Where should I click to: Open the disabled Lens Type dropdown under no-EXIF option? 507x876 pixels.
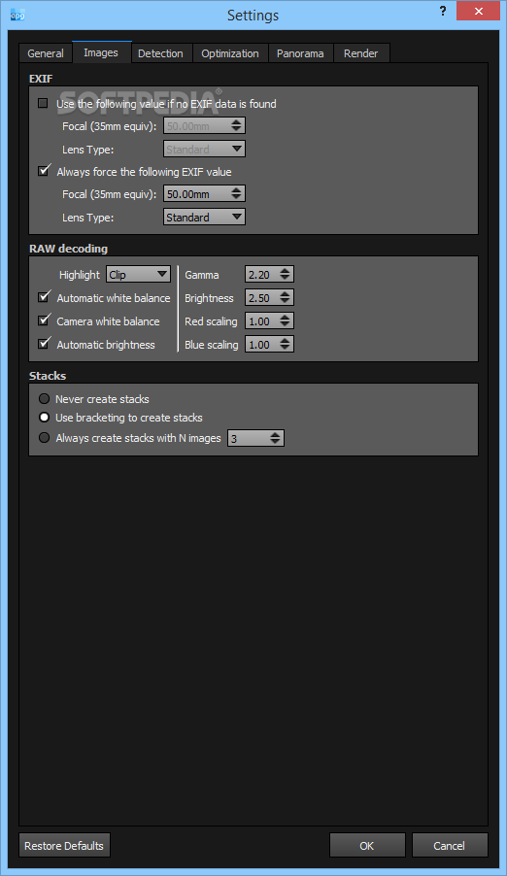tap(205, 150)
